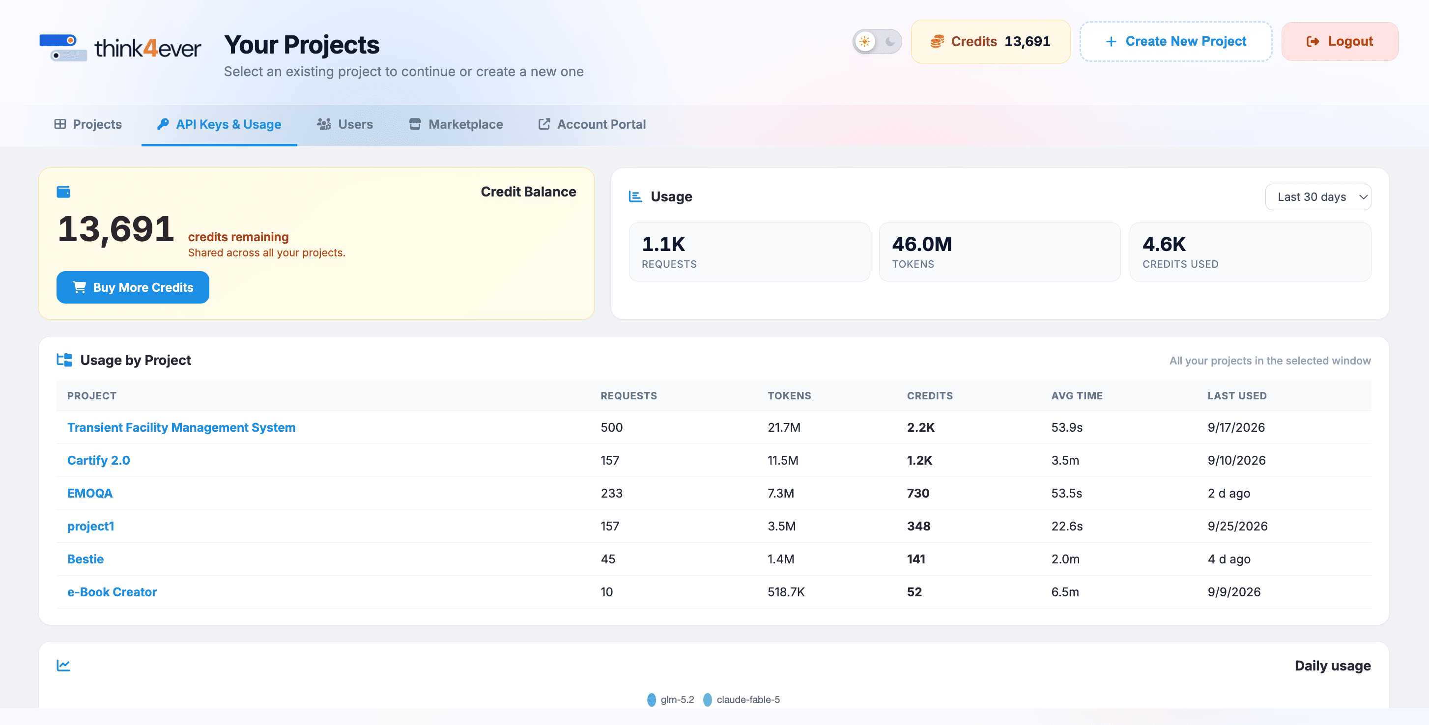Click the 518.7K tokens cell
The image size is (1429, 725).
click(785, 592)
